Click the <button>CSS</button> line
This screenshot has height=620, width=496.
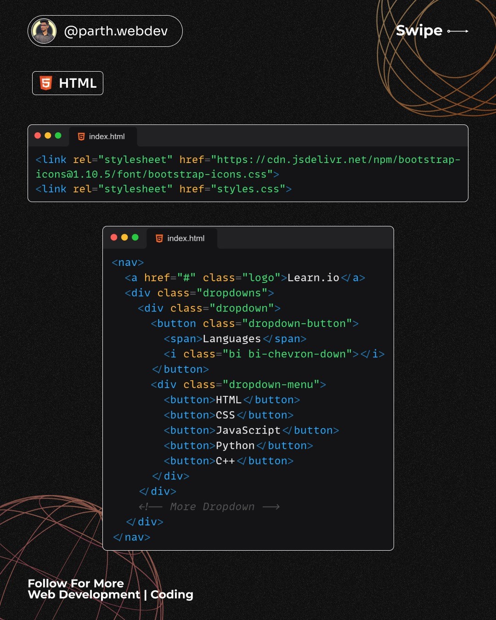pyautogui.click(x=229, y=415)
